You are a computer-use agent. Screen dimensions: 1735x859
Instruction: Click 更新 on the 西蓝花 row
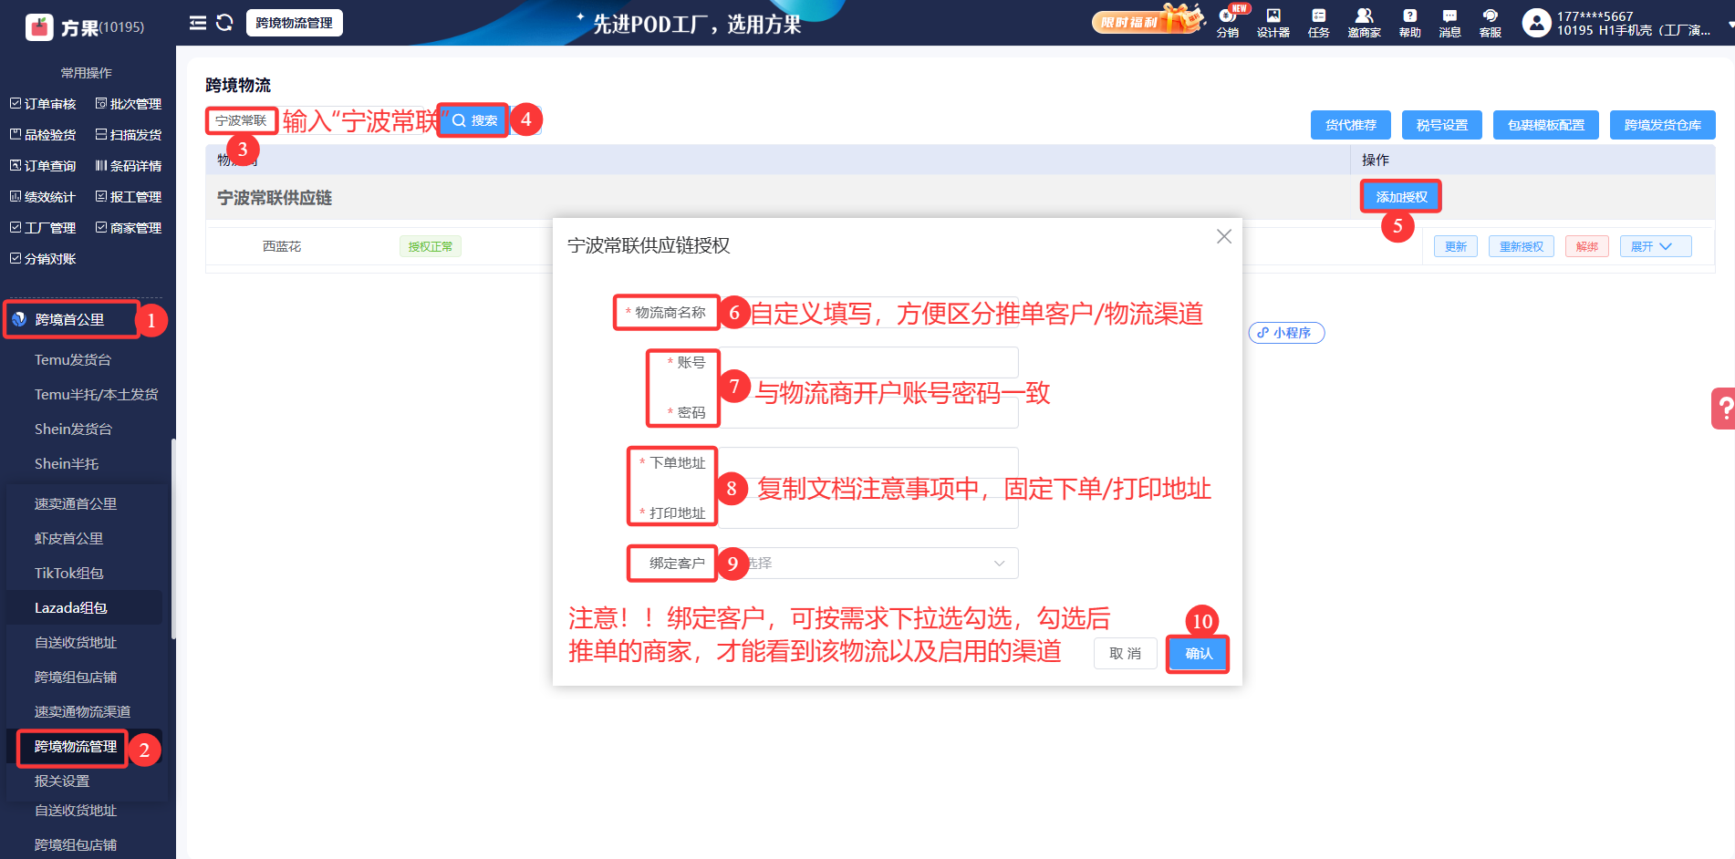pyautogui.click(x=1456, y=246)
